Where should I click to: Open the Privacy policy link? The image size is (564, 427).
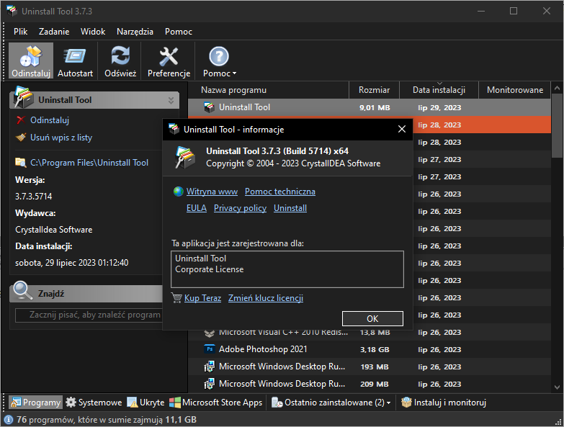point(240,208)
